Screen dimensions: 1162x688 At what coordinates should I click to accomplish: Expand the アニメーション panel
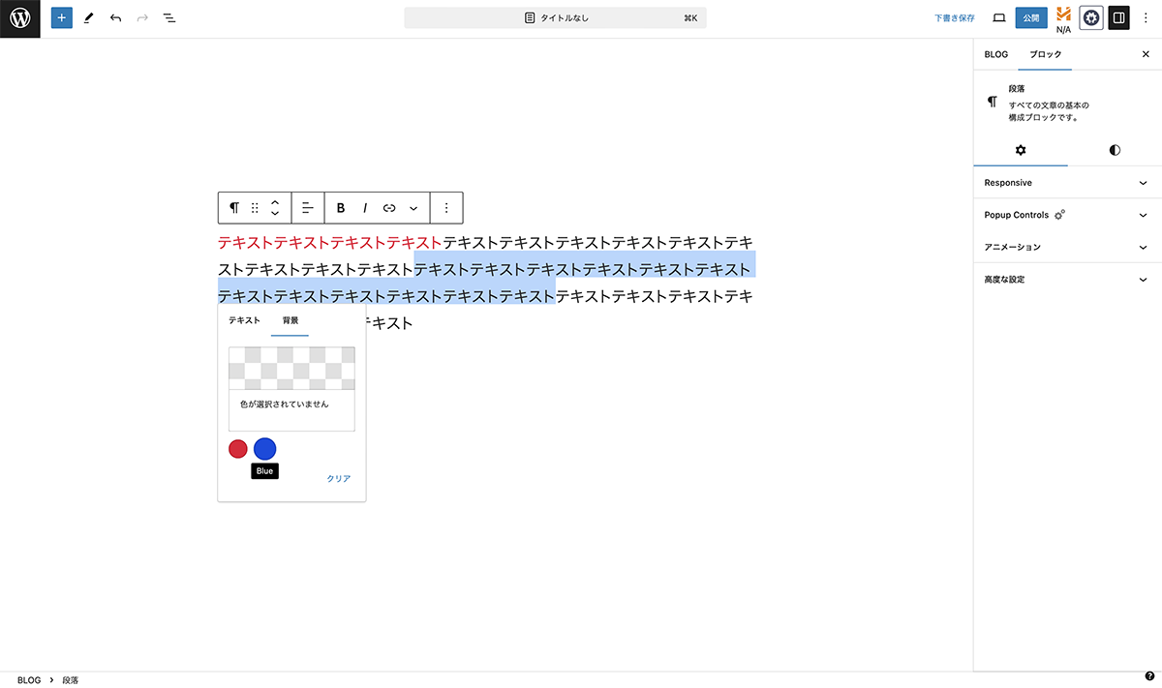[1067, 247]
